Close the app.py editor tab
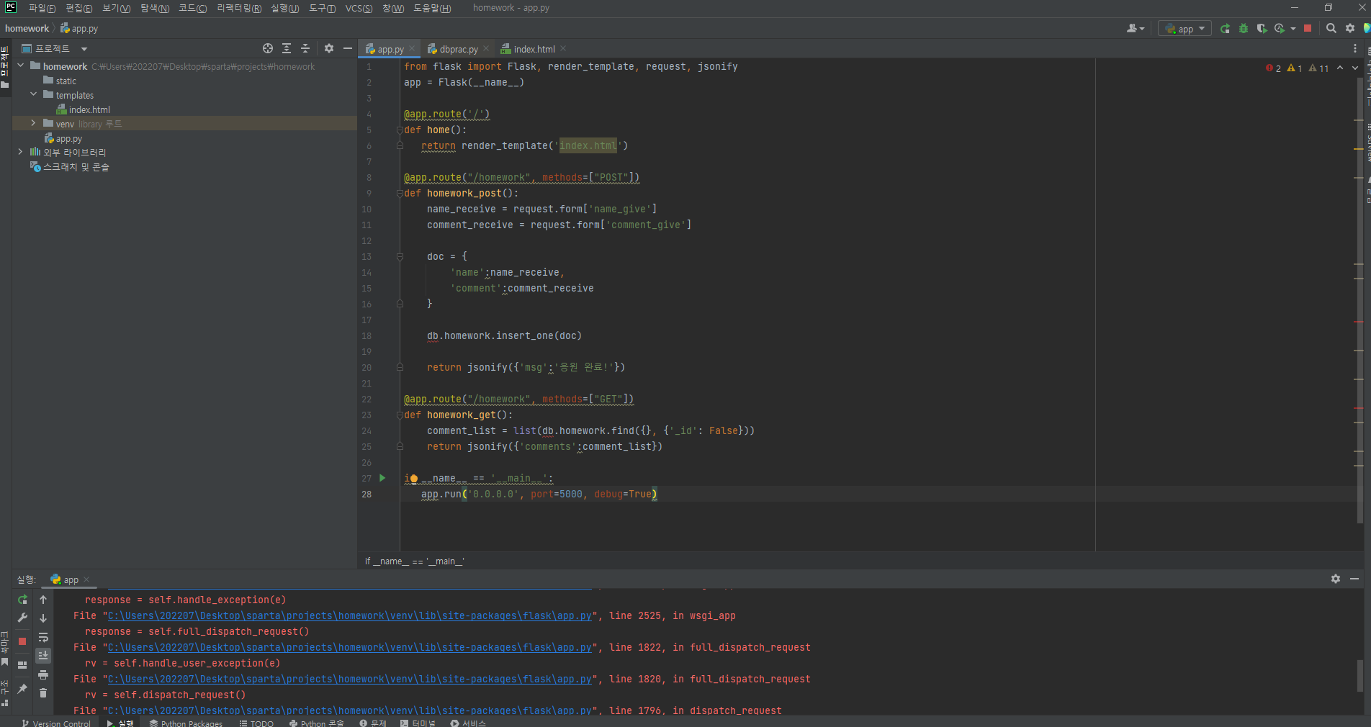 pyautogui.click(x=412, y=48)
